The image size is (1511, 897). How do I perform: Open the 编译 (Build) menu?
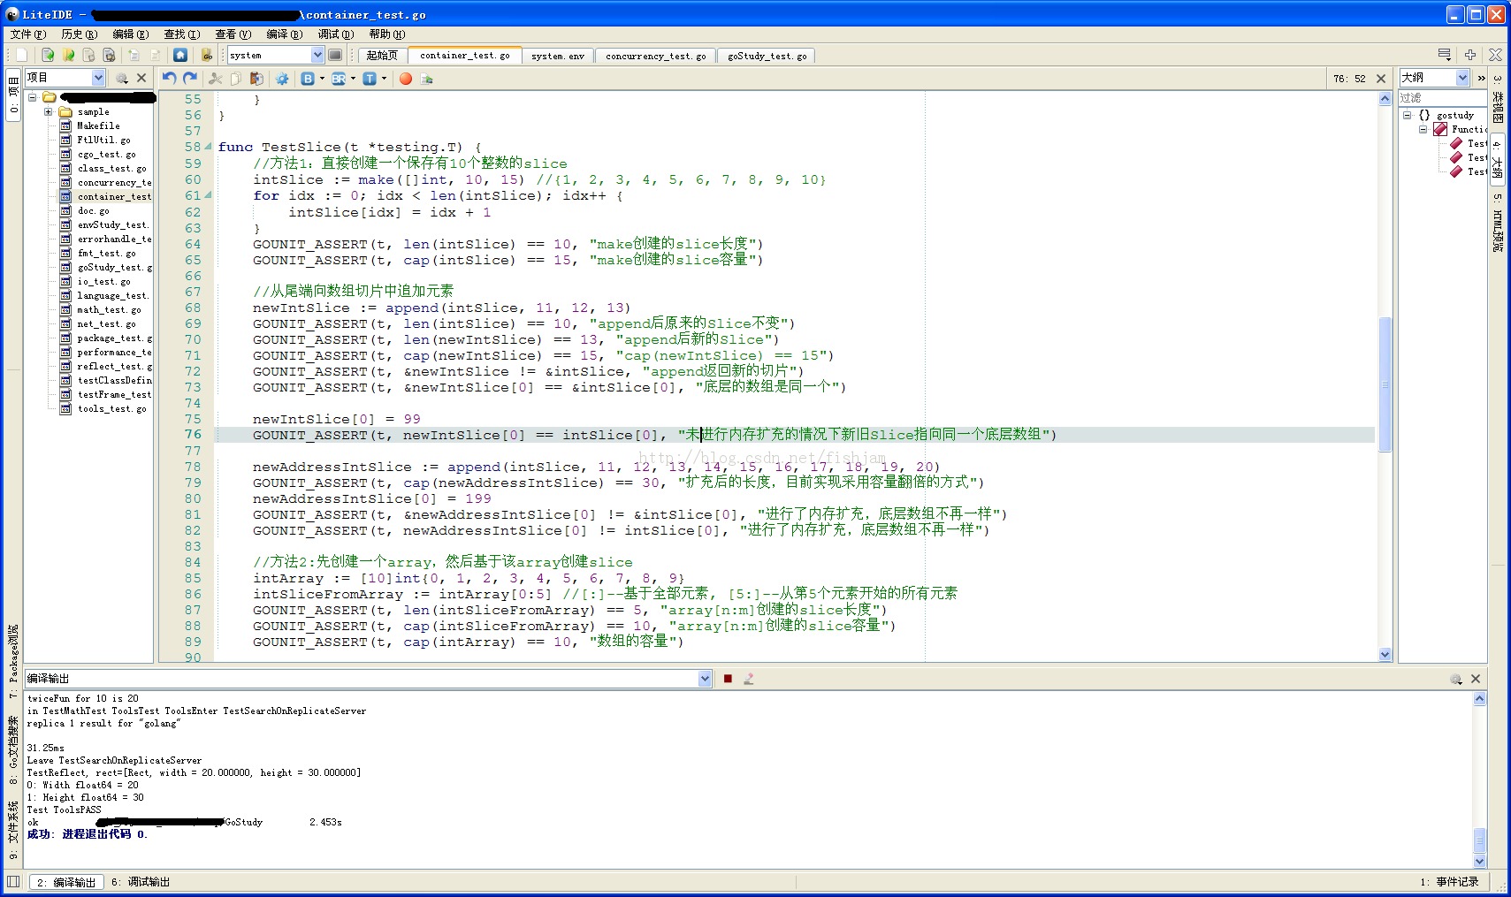284,34
